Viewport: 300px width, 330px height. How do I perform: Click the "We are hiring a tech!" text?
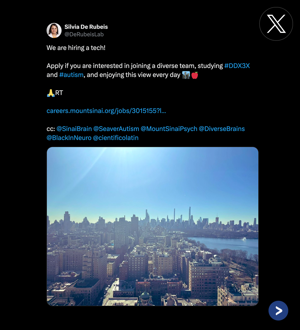pyautogui.click(x=76, y=48)
